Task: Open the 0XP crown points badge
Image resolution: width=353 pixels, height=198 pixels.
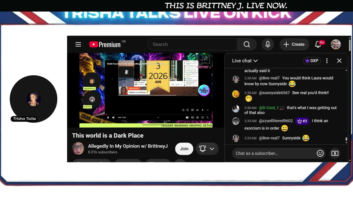Action: point(312,61)
